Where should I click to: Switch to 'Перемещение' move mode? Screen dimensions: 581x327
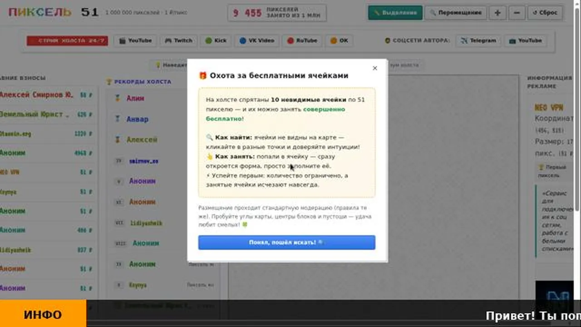(456, 13)
